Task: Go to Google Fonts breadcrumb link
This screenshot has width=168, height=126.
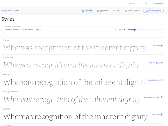Action: click(x=7, y=10)
